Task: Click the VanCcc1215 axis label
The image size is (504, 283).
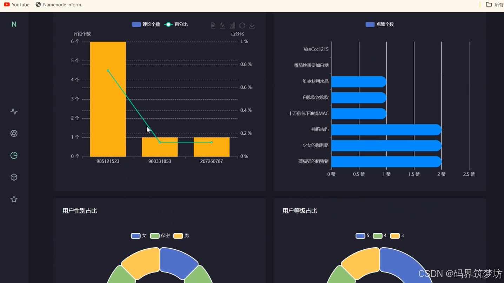Action: tap(316, 49)
